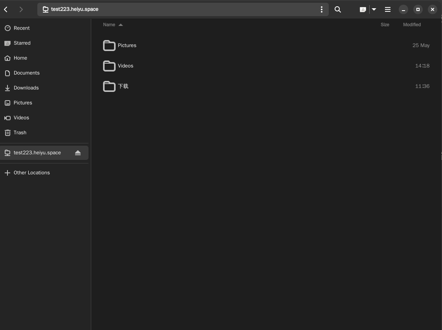The image size is (442, 330).
Task: Click the 11:36 modified time
Action: (x=422, y=86)
